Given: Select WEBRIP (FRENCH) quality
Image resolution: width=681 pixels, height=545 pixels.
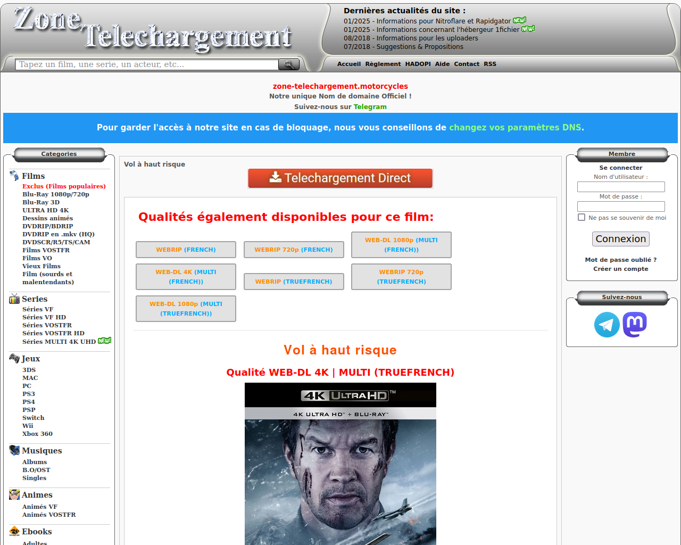Looking at the screenshot, I should [x=186, y=250].
